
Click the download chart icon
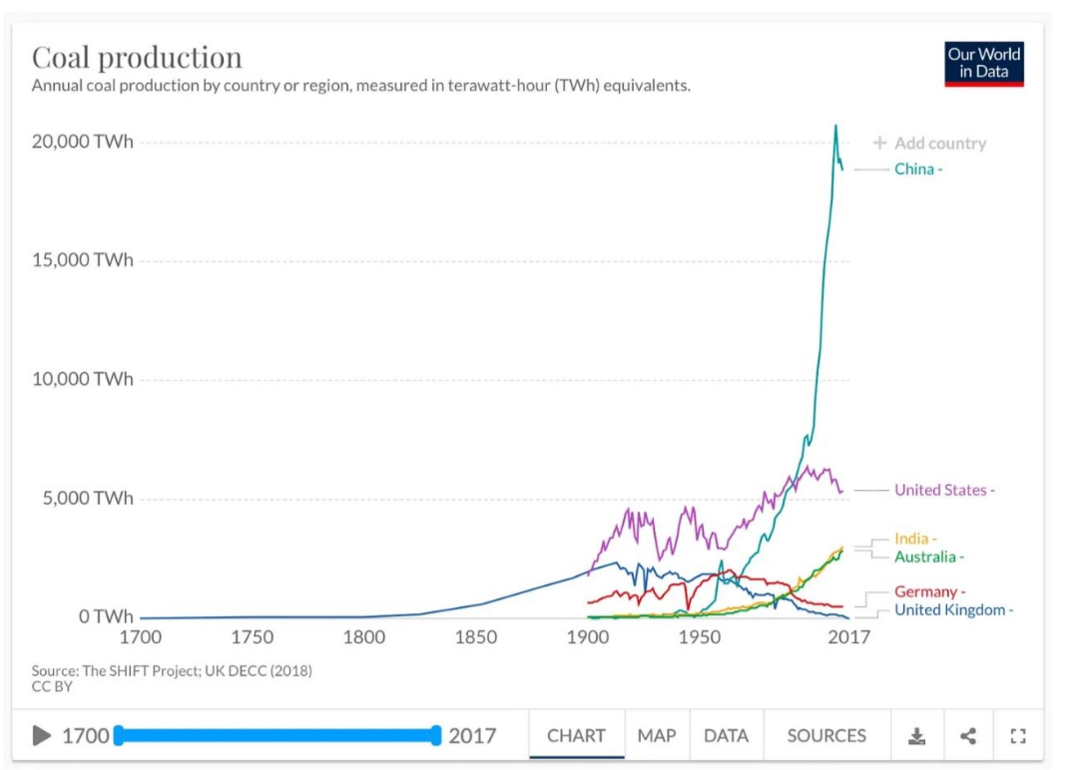(916, 736)
